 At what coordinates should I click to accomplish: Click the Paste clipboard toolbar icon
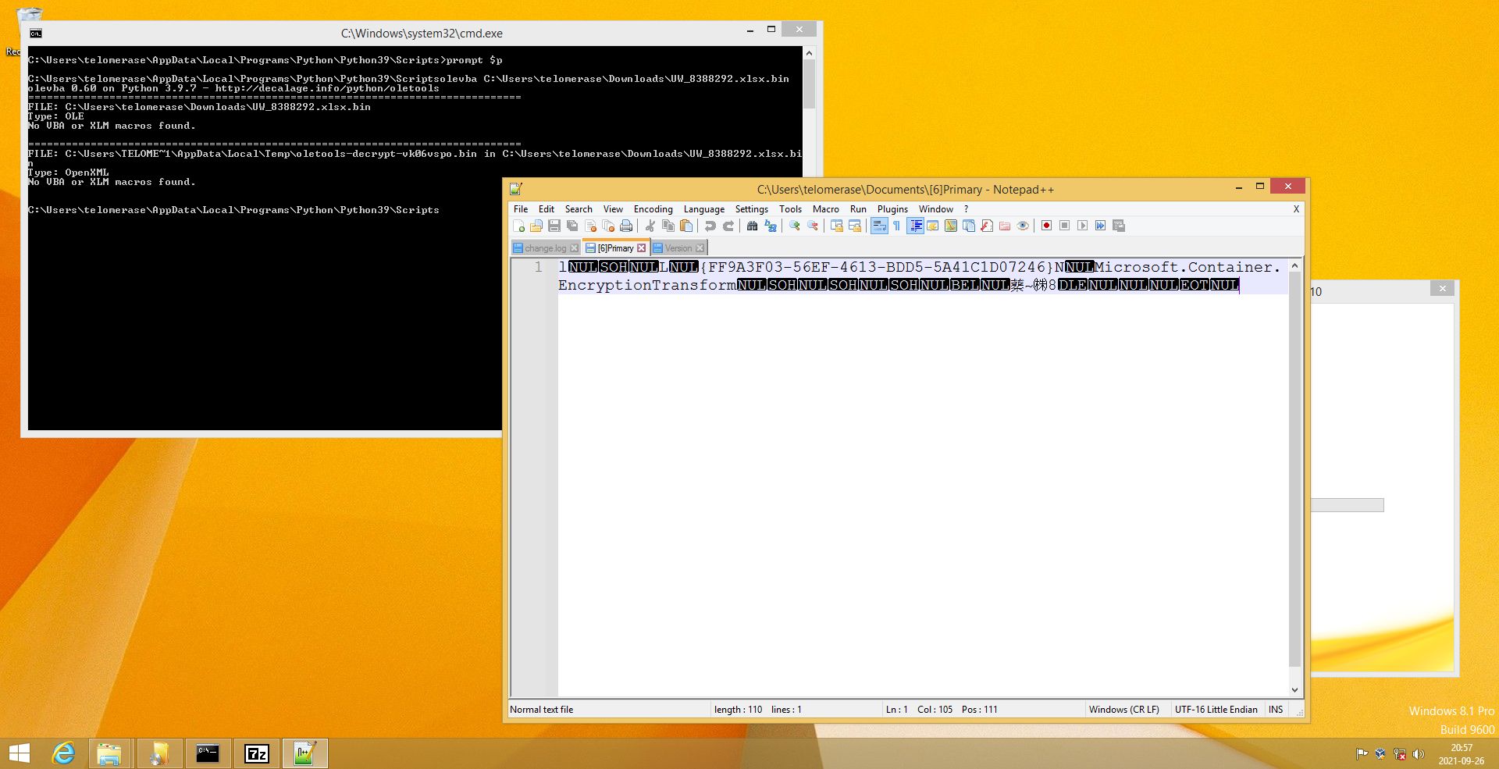(686, 226)
